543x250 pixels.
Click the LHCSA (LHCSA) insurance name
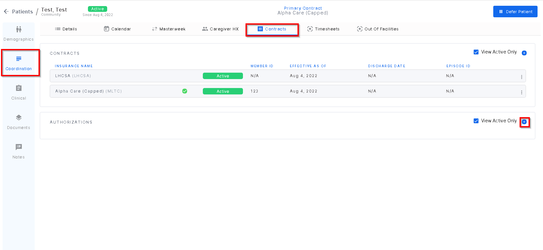click(73, 76)
